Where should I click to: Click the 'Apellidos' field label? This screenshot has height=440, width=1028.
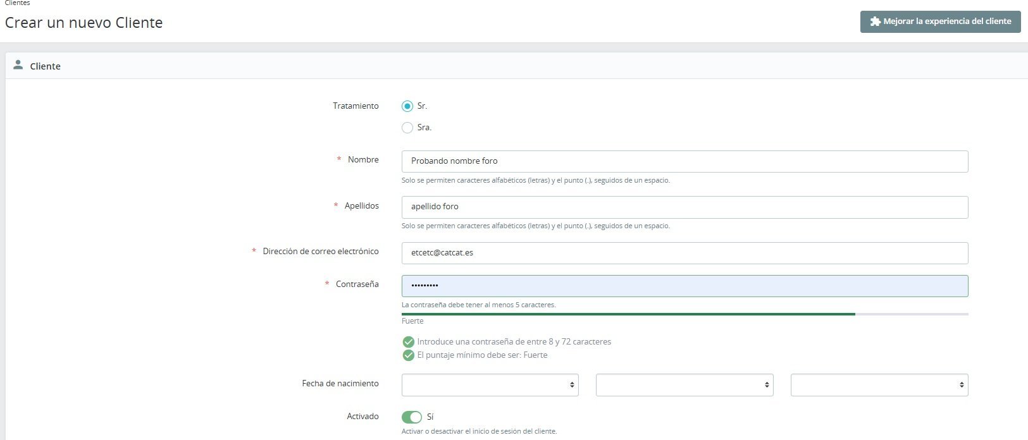pyautogui.click(x=361, y=206)
